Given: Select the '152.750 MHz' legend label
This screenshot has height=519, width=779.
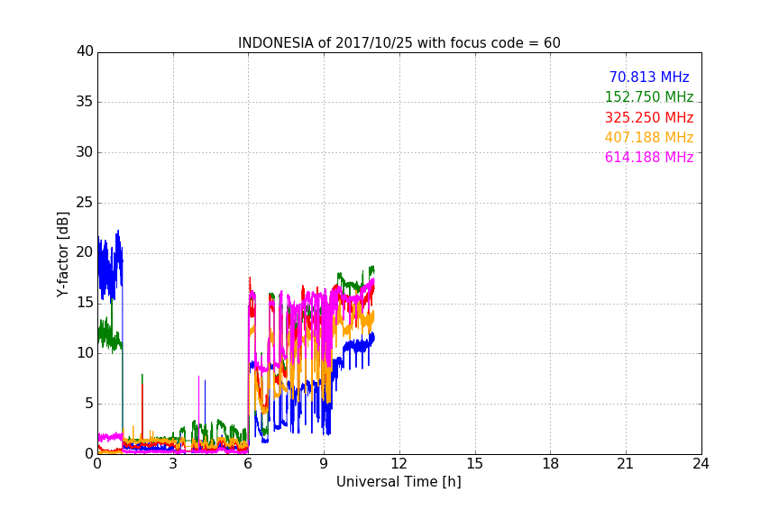Looking at the screenshot, I should (x=649, y=96).
